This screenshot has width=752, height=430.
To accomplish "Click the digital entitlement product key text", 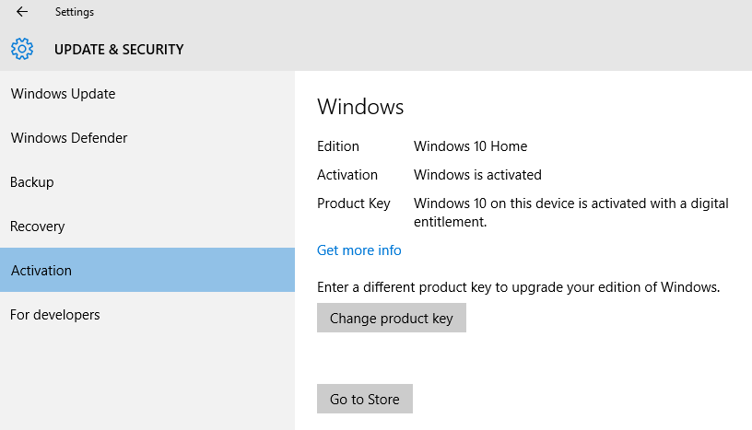I will click(x=571, y=213).
